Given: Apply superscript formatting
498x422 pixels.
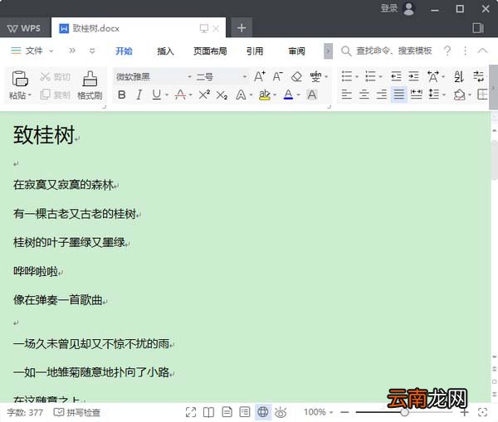Looking at the screenshot, I should click(x=204, y=95).
